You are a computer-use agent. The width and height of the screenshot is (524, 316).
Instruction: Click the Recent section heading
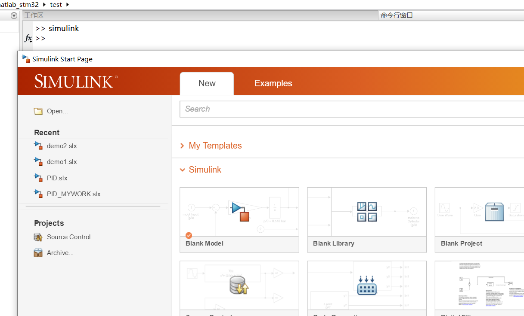coord(47,133)
